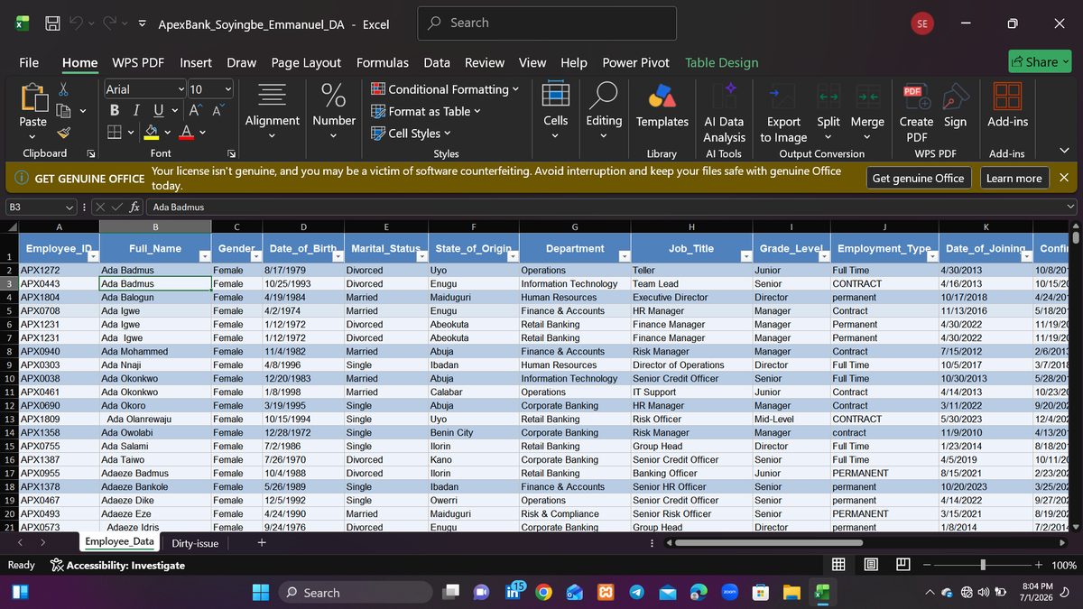1083x609 pixels.
Task: Click the Share button
Action: coord(1039,61)
